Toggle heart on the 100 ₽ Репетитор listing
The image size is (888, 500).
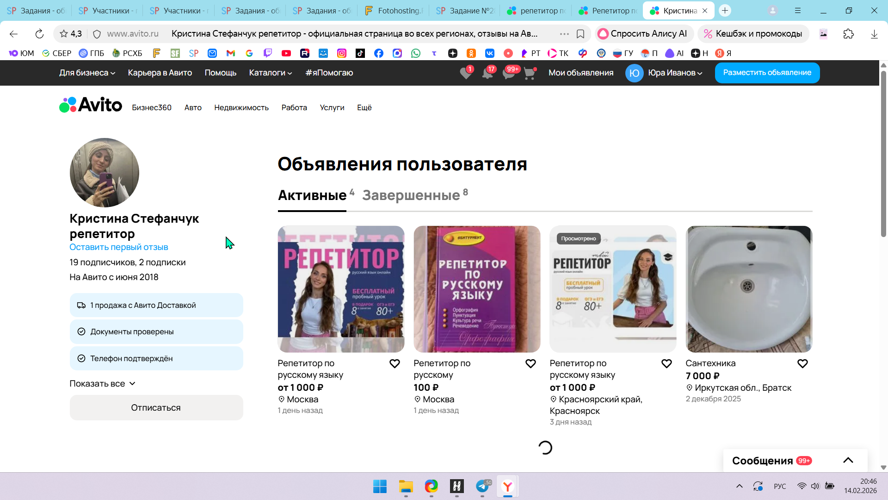tap(530, 364)
